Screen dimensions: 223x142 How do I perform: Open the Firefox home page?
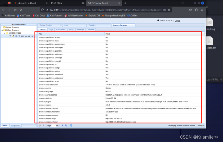point(21,10)
